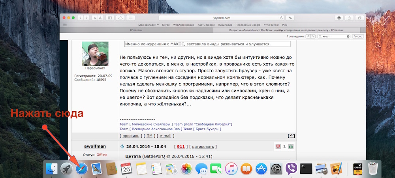The width and height of the screenshot is (395, 178).
Task: Open Википедия bookmark
Action: [x=225, y=25]
